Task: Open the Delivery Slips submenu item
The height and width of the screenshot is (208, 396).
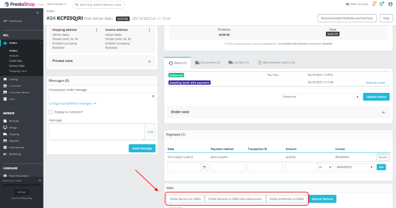Action: pos(17,66)
